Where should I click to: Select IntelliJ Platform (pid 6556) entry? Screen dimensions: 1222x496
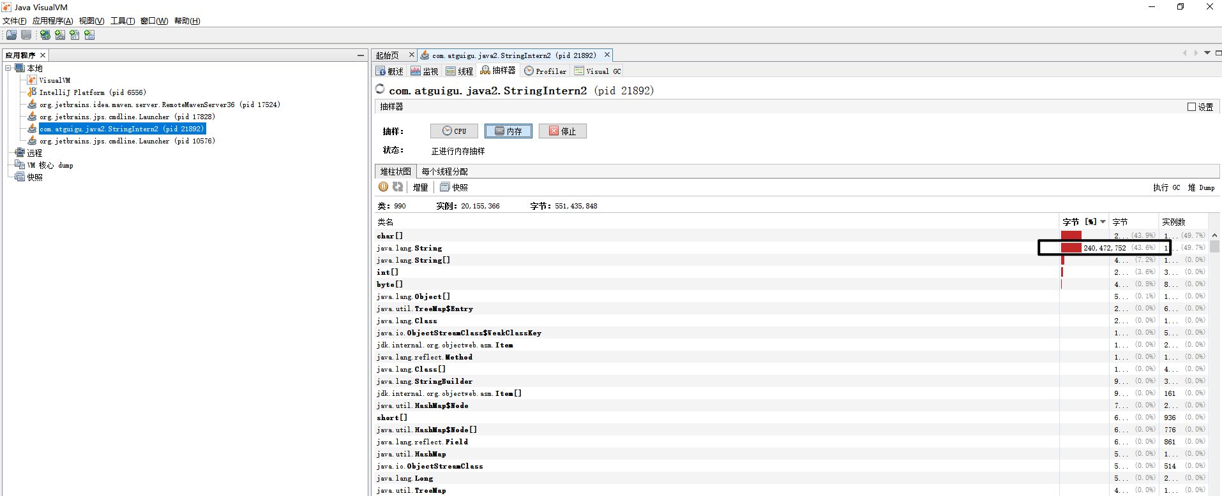(x=93, y=92)
